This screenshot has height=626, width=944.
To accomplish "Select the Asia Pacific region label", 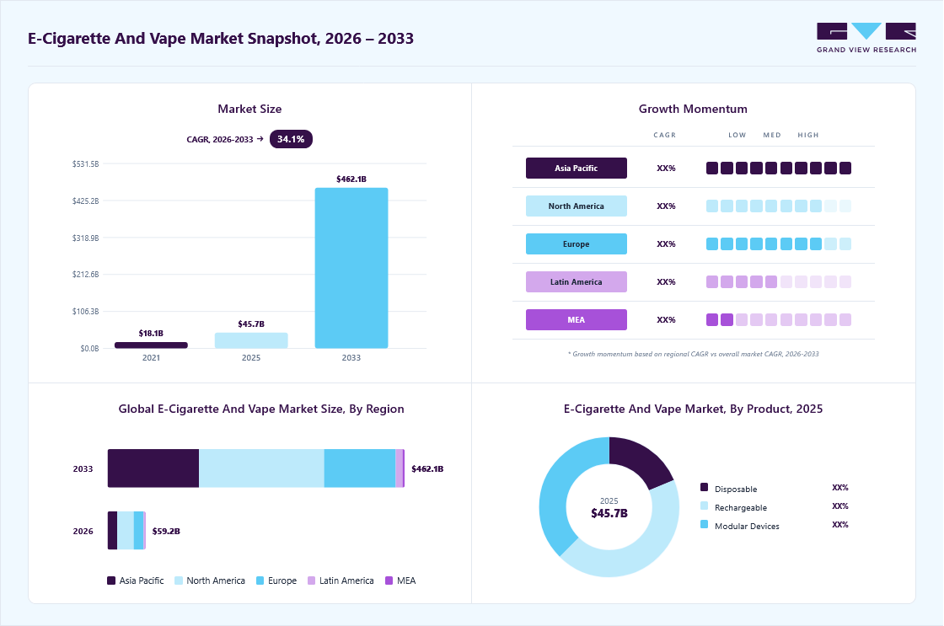I will (577, 168).
